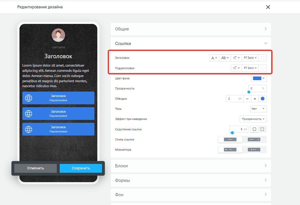Screen dimensions: 300x205
Task: Choose plain link style option
Action: [230, 140]
